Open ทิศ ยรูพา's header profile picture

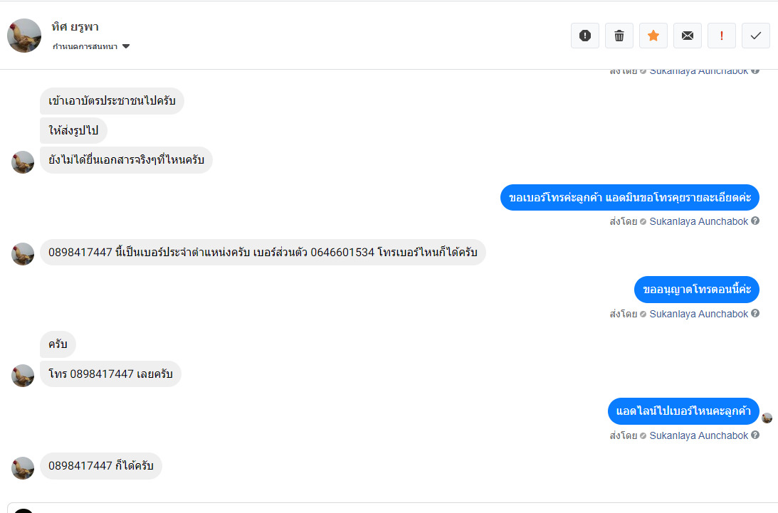coord(24,36)
